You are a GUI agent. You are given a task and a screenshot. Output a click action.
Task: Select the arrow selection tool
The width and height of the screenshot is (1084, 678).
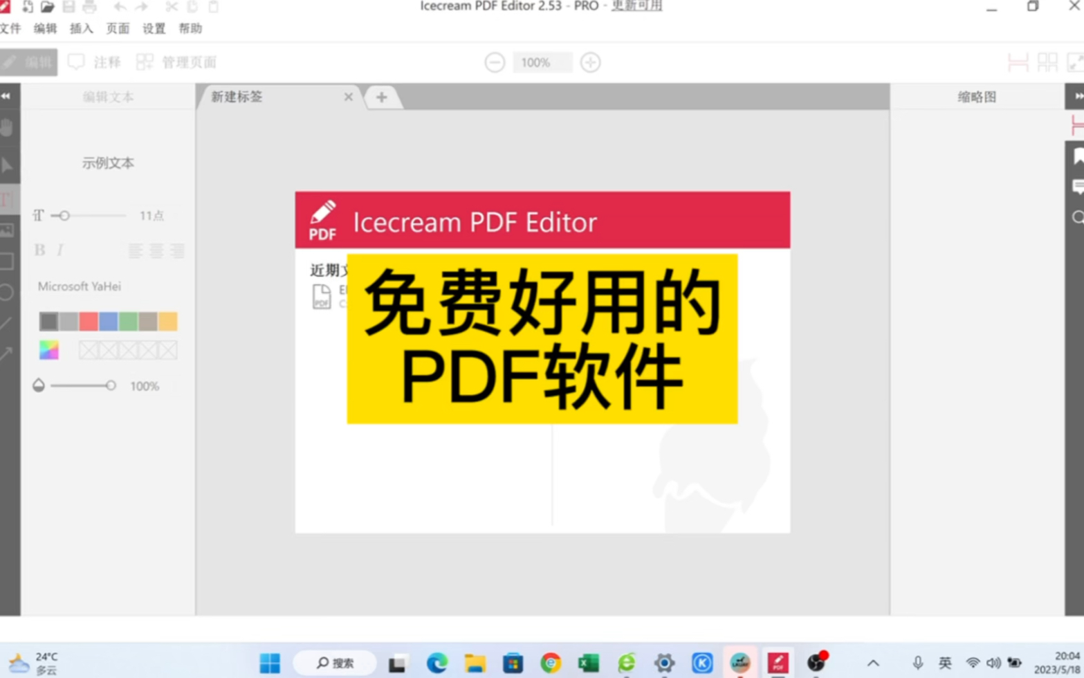pos(7,165)
